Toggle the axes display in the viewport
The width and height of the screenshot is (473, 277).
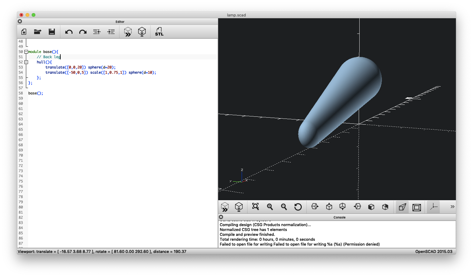click(433, 207)
